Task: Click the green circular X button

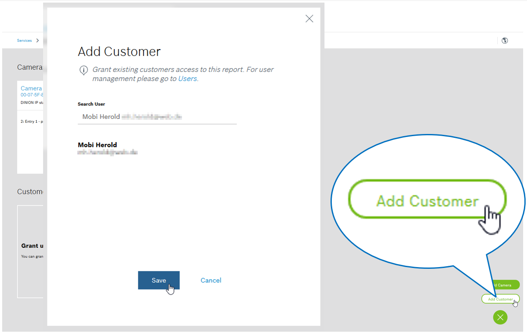Action: point(500,317)
